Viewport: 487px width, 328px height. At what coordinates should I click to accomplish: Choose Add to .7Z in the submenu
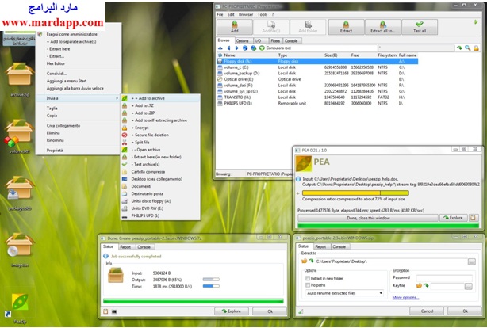click(160, 106)
